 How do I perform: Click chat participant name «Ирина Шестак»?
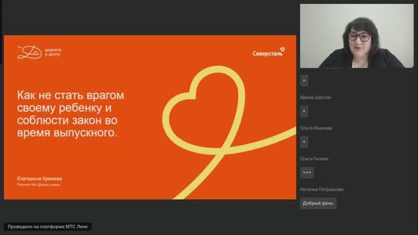(315, 97)
